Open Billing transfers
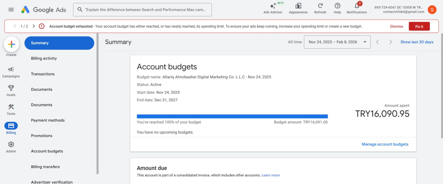Screen dimensions: 443x184 pyautogui.click(x=45, y=167)
